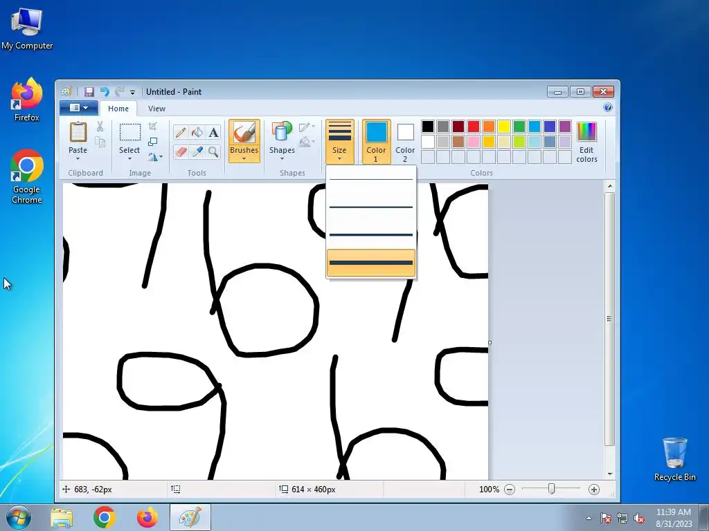The height and width of the screenshot is (531, 709).
Task: Click the Brushes tool icon
Action: [x=244, y=133]
